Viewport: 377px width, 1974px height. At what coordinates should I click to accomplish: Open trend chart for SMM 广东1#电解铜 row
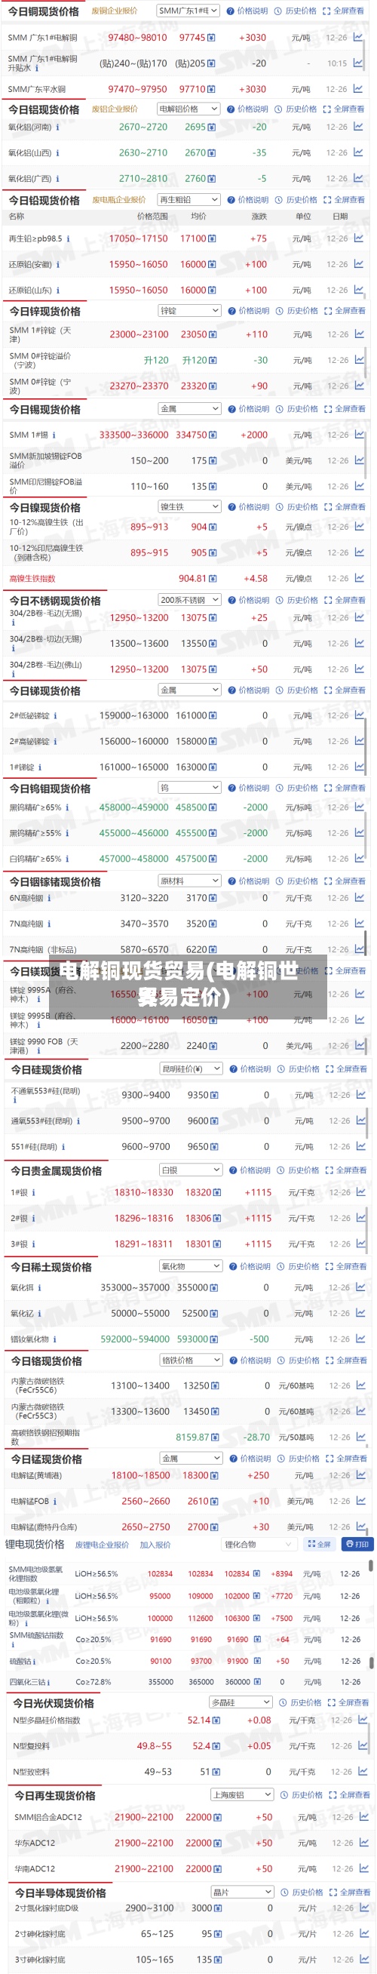click(x=359, y=37)
